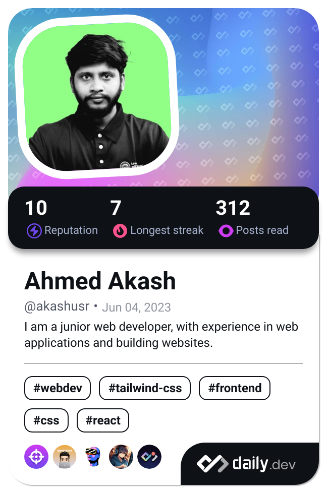The image size is (327, 493).
Task: Click the colorful VR headset face badge
Action: point(93,457)
